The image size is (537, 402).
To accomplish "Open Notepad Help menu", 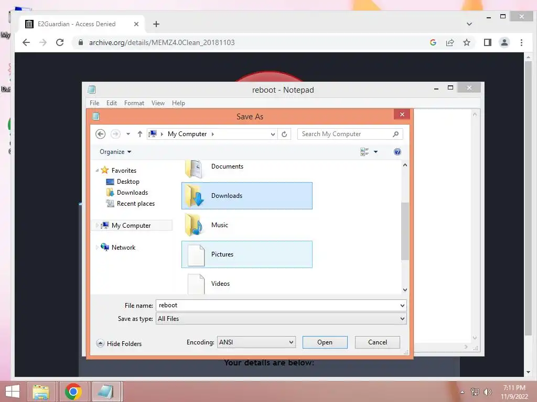I will point(178,103).
